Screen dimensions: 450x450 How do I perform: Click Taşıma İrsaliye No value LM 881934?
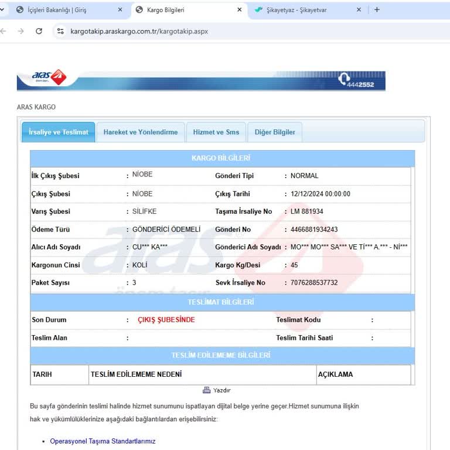pyautogui.click(x=307, y=211)
